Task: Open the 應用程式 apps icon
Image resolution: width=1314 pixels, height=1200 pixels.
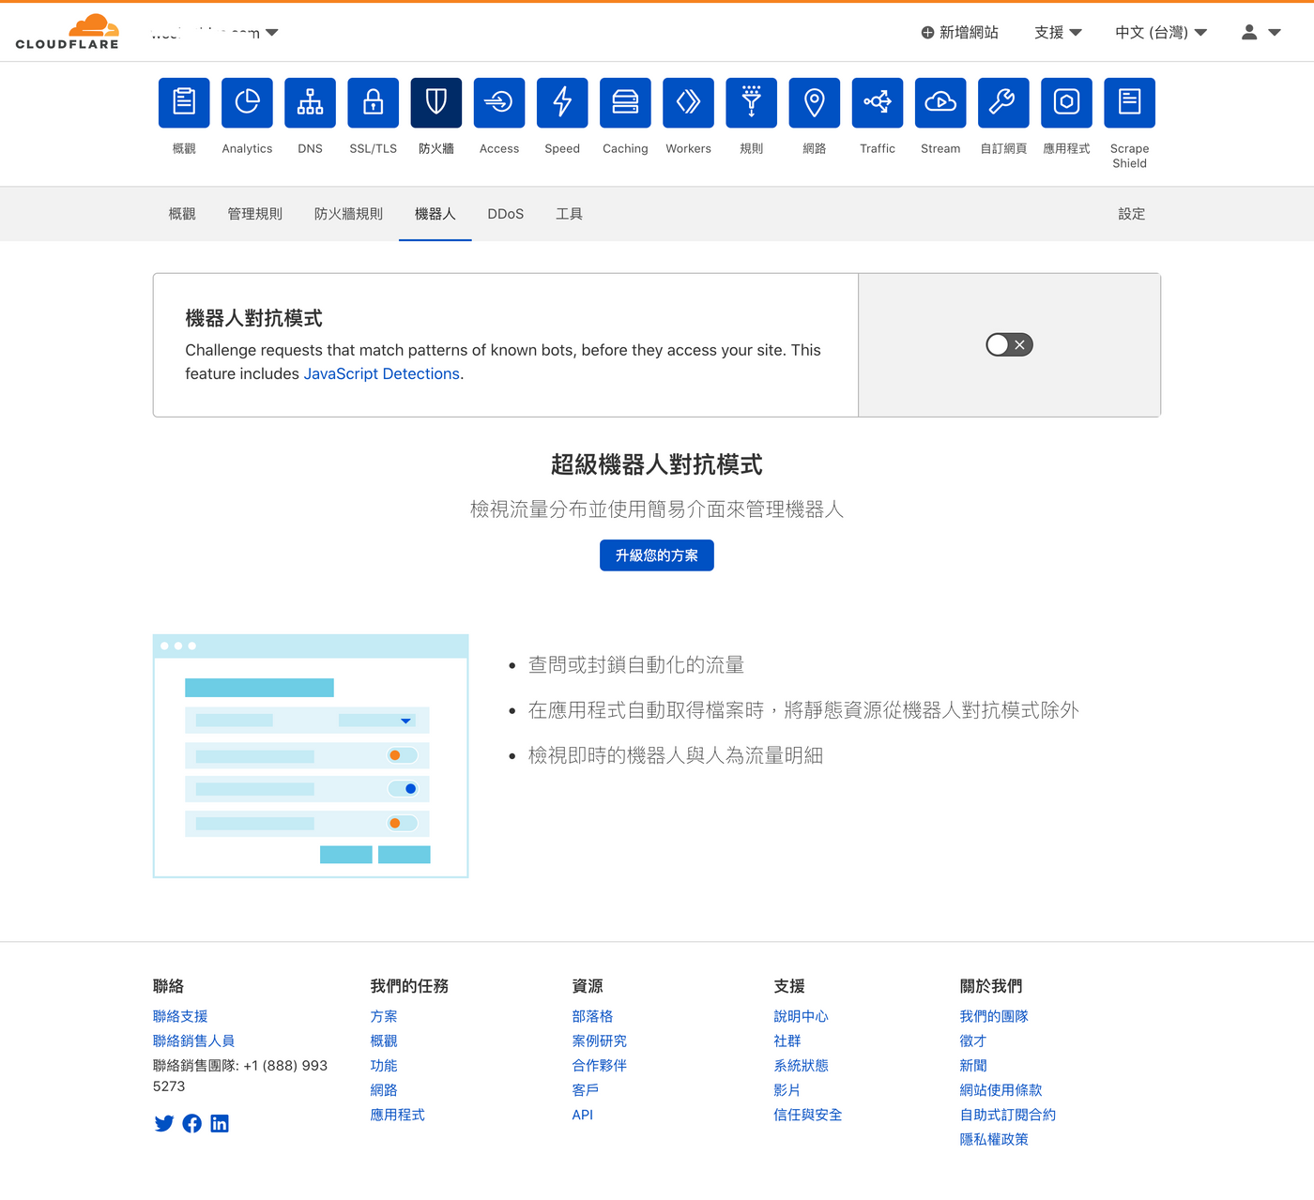Action: pos(1066,102)
